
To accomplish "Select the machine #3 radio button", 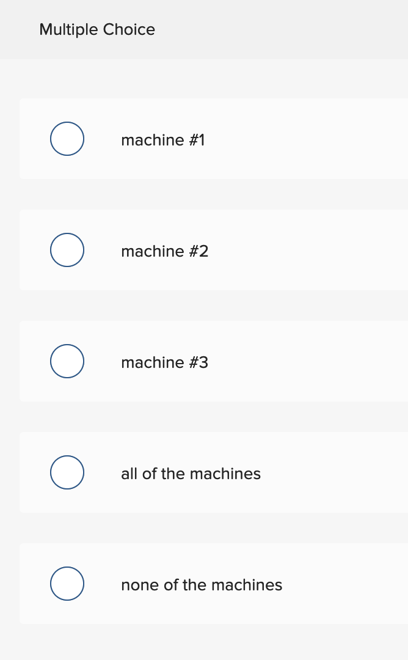I will (x=67, y=361).
